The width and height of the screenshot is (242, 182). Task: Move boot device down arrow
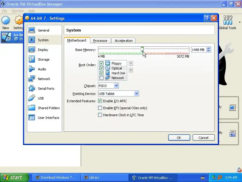pyautogui.click(x=131, y=70)
